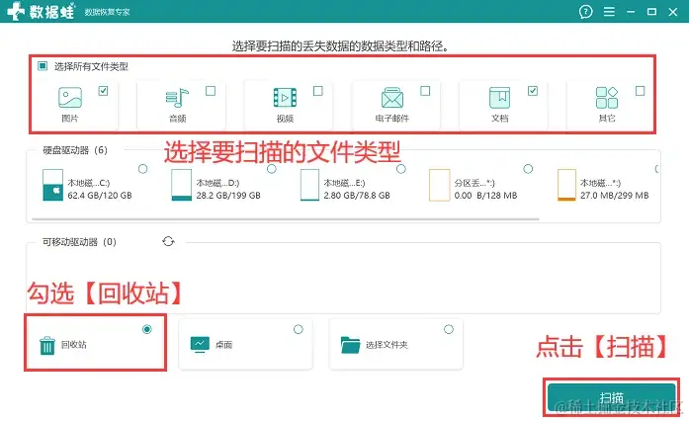Select the C: drive radio button
The image size is (689, 421).
point(142,169)
